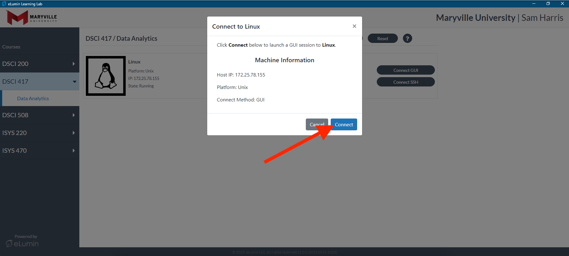Click the State: Running text
This screenshot has width=569, height=256.
point(141,86)
